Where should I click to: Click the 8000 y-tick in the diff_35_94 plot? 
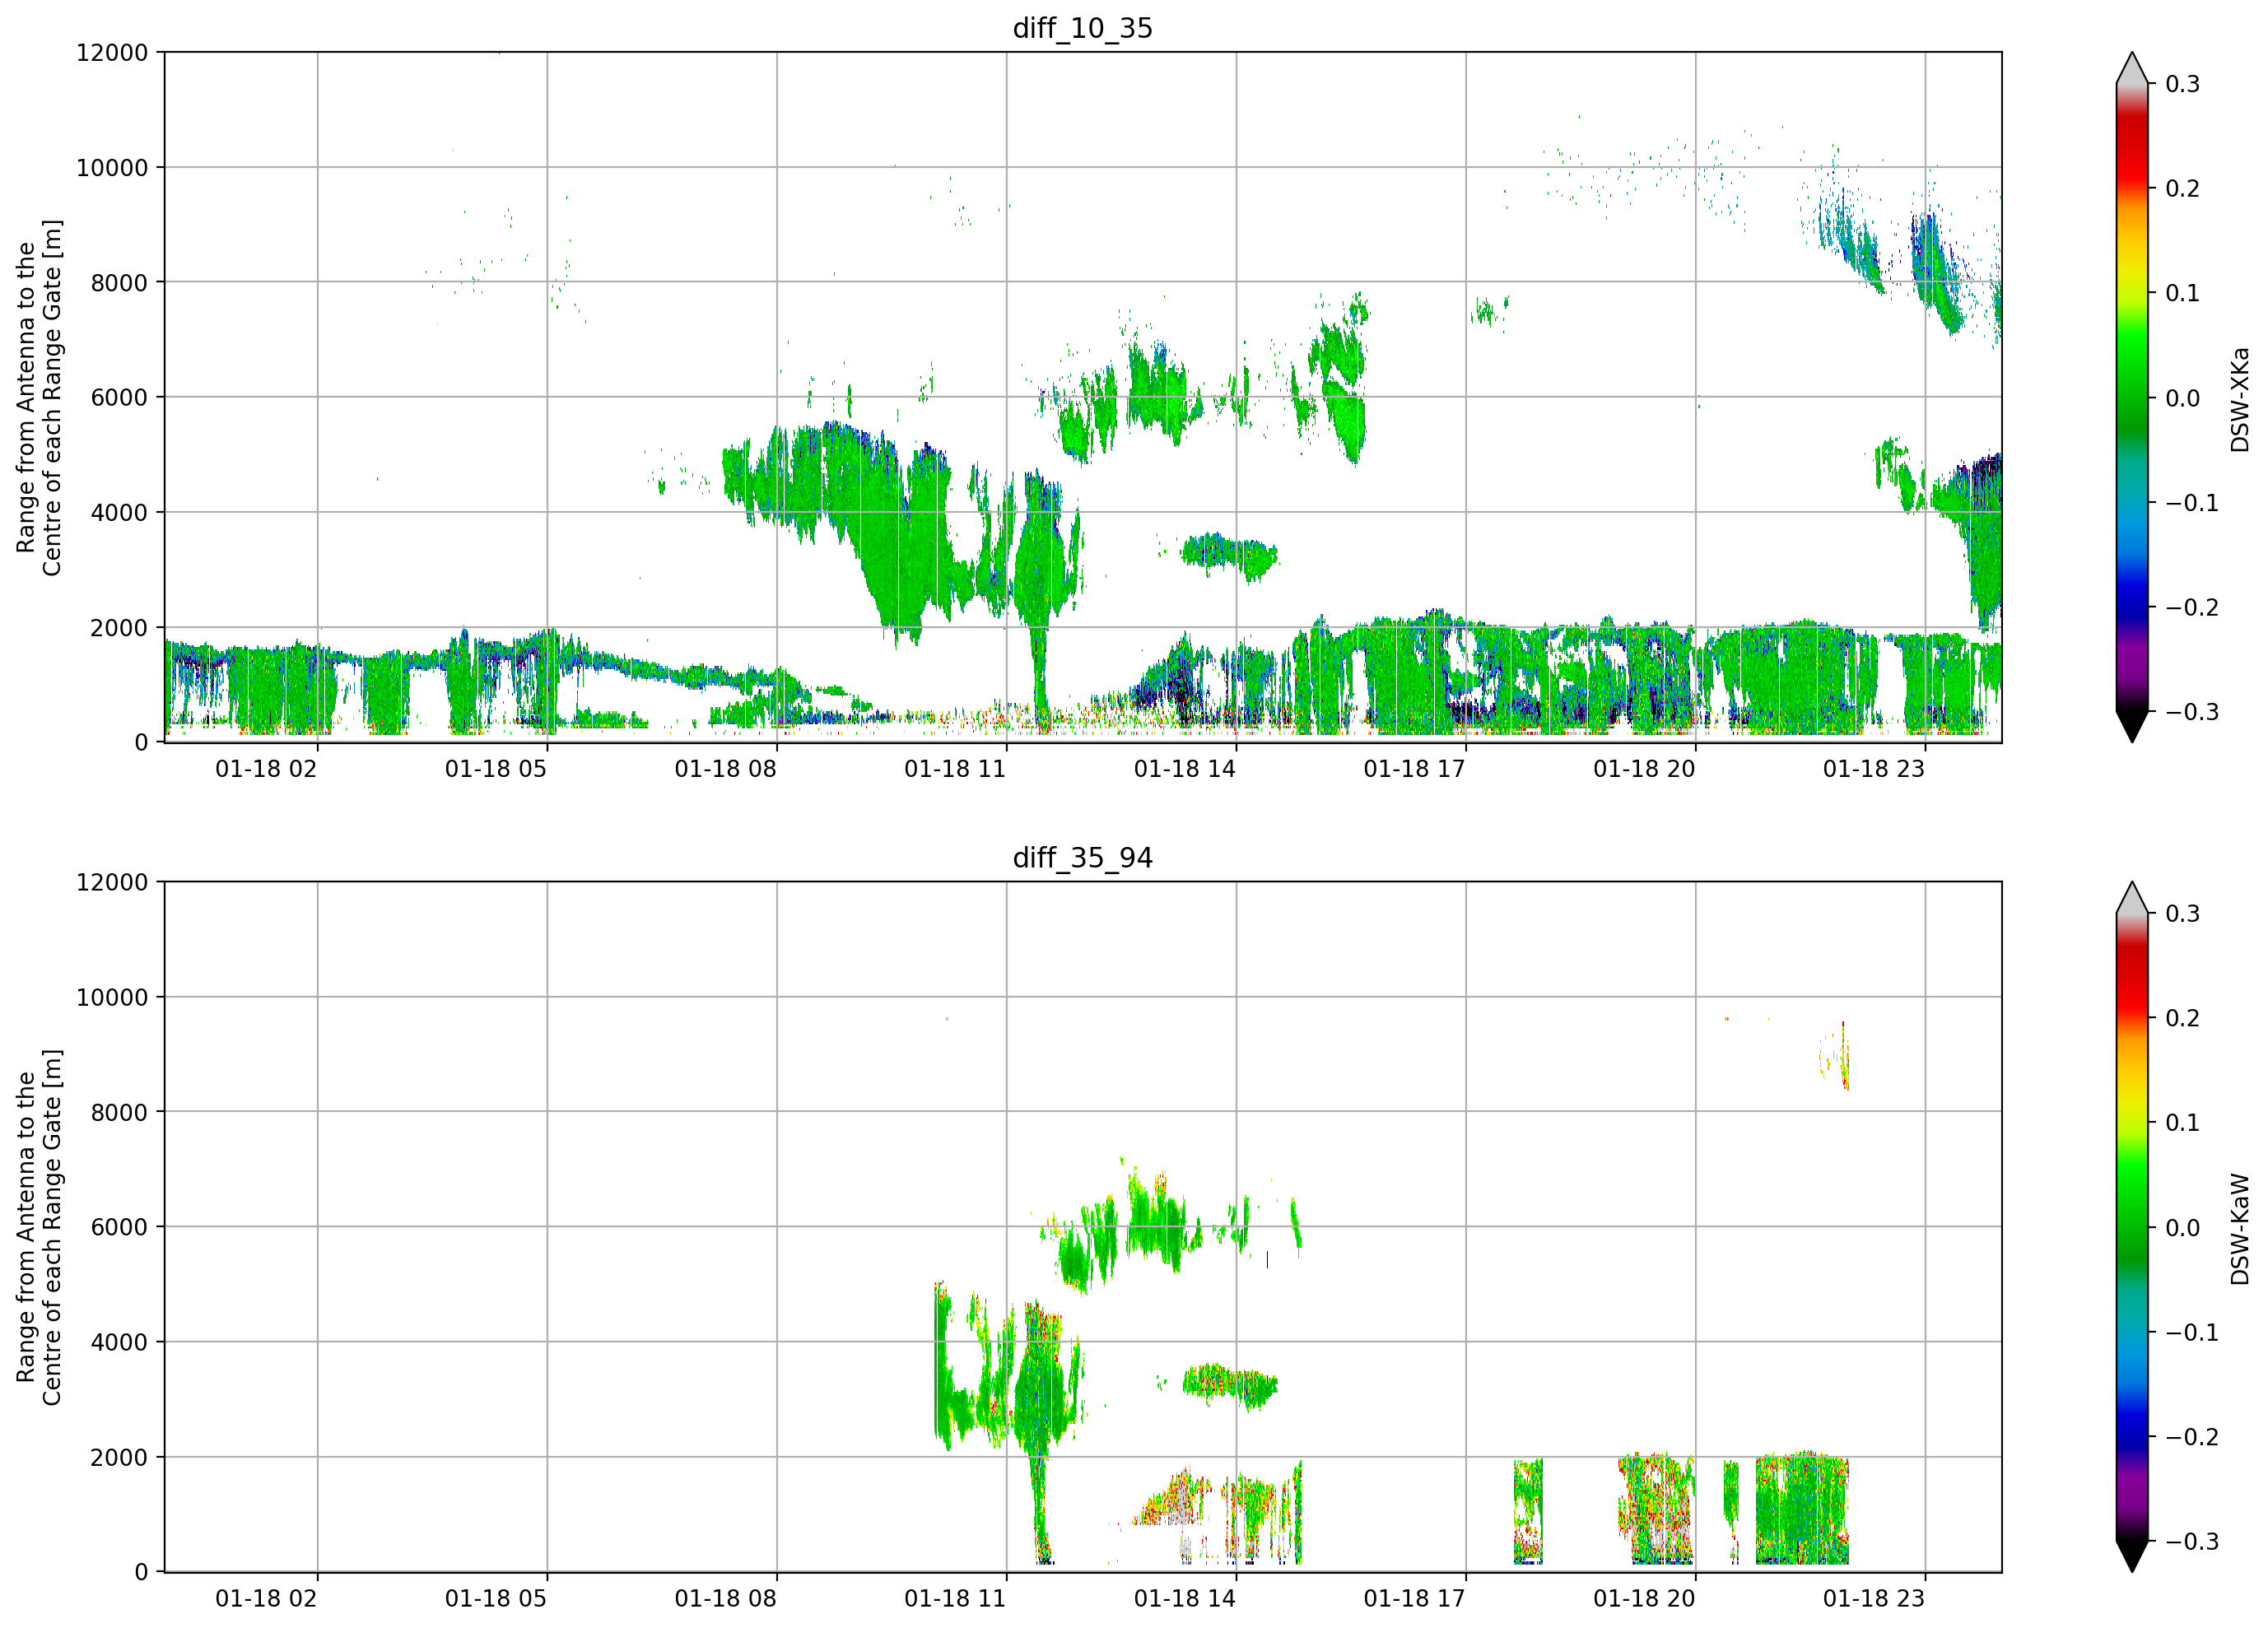119,1112
